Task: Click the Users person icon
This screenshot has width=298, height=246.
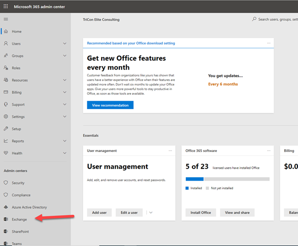Action: [6, 43]
